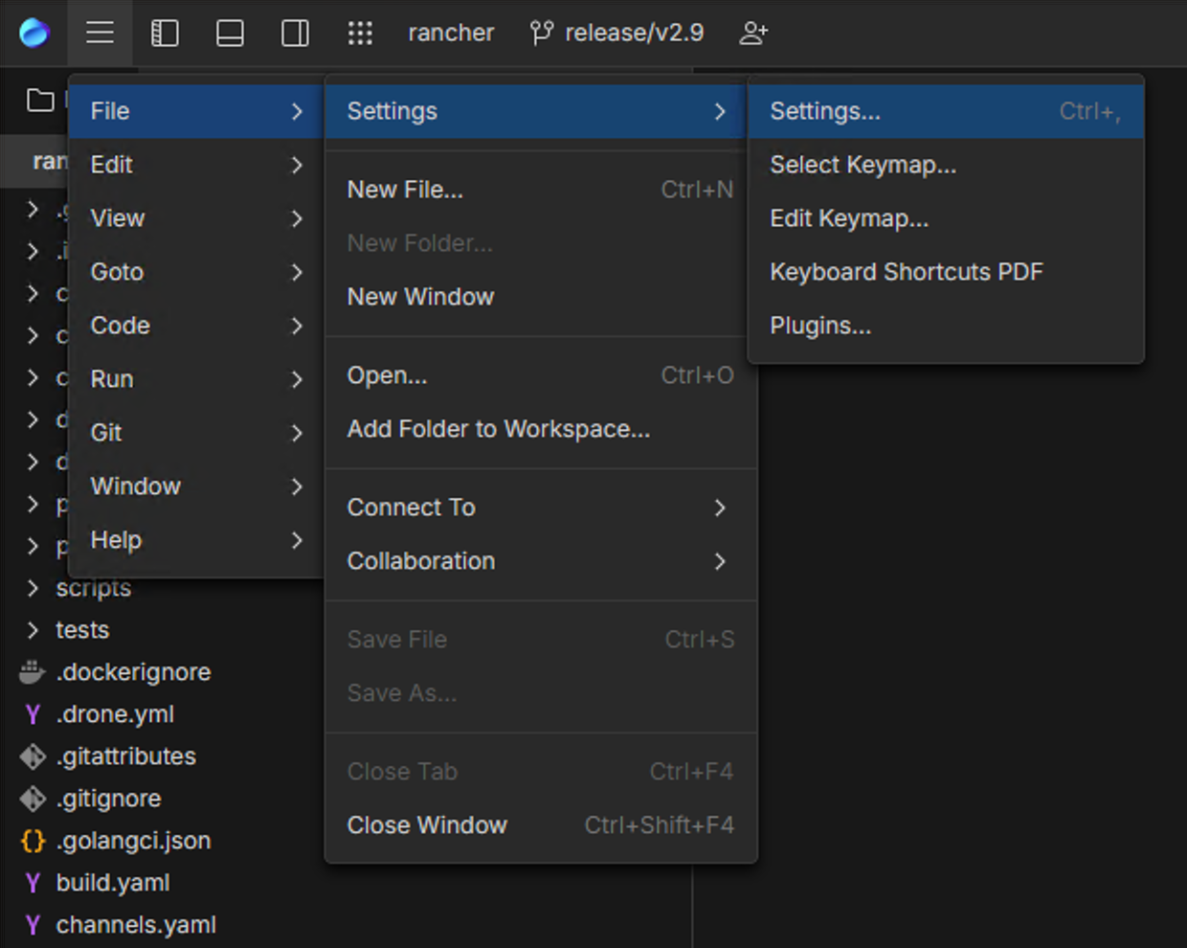This screenshot has width=1187, height=948.
Task: Open the hamburger main menu icon
Action: [100, 32]
